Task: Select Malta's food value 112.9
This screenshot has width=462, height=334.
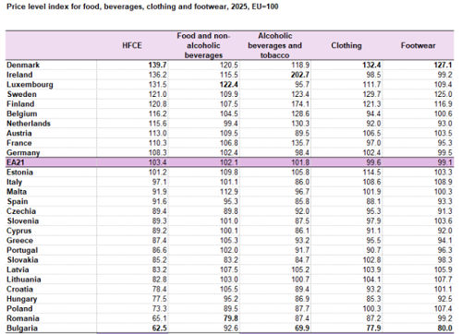Action: pyautogui.click(x=229, y=192)
